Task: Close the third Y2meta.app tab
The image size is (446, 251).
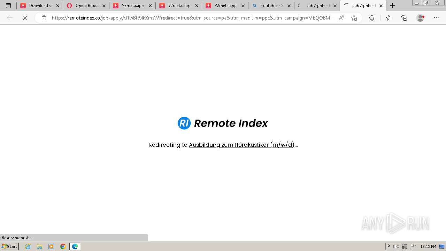Action: [x=243, y=6]
